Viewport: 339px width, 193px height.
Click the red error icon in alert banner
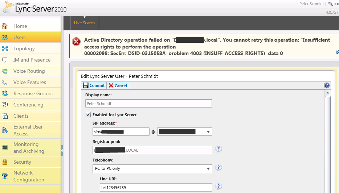point(76,42)
